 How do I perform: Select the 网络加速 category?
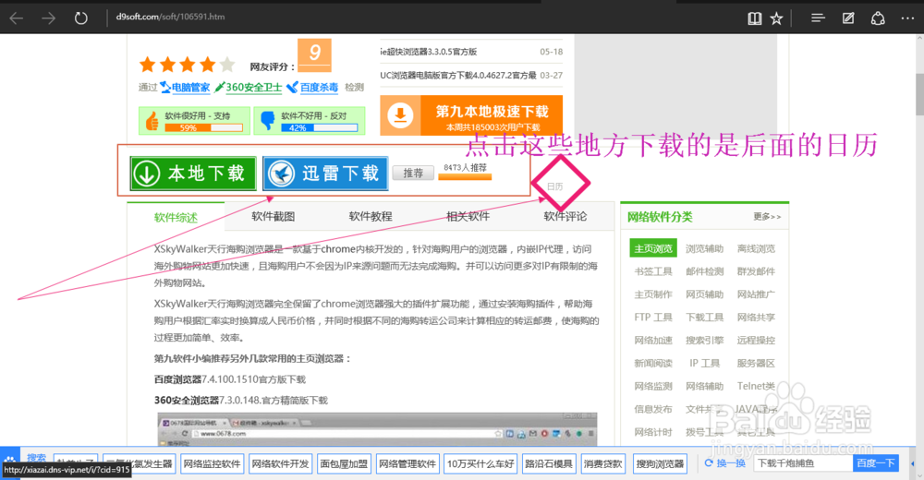653,341
